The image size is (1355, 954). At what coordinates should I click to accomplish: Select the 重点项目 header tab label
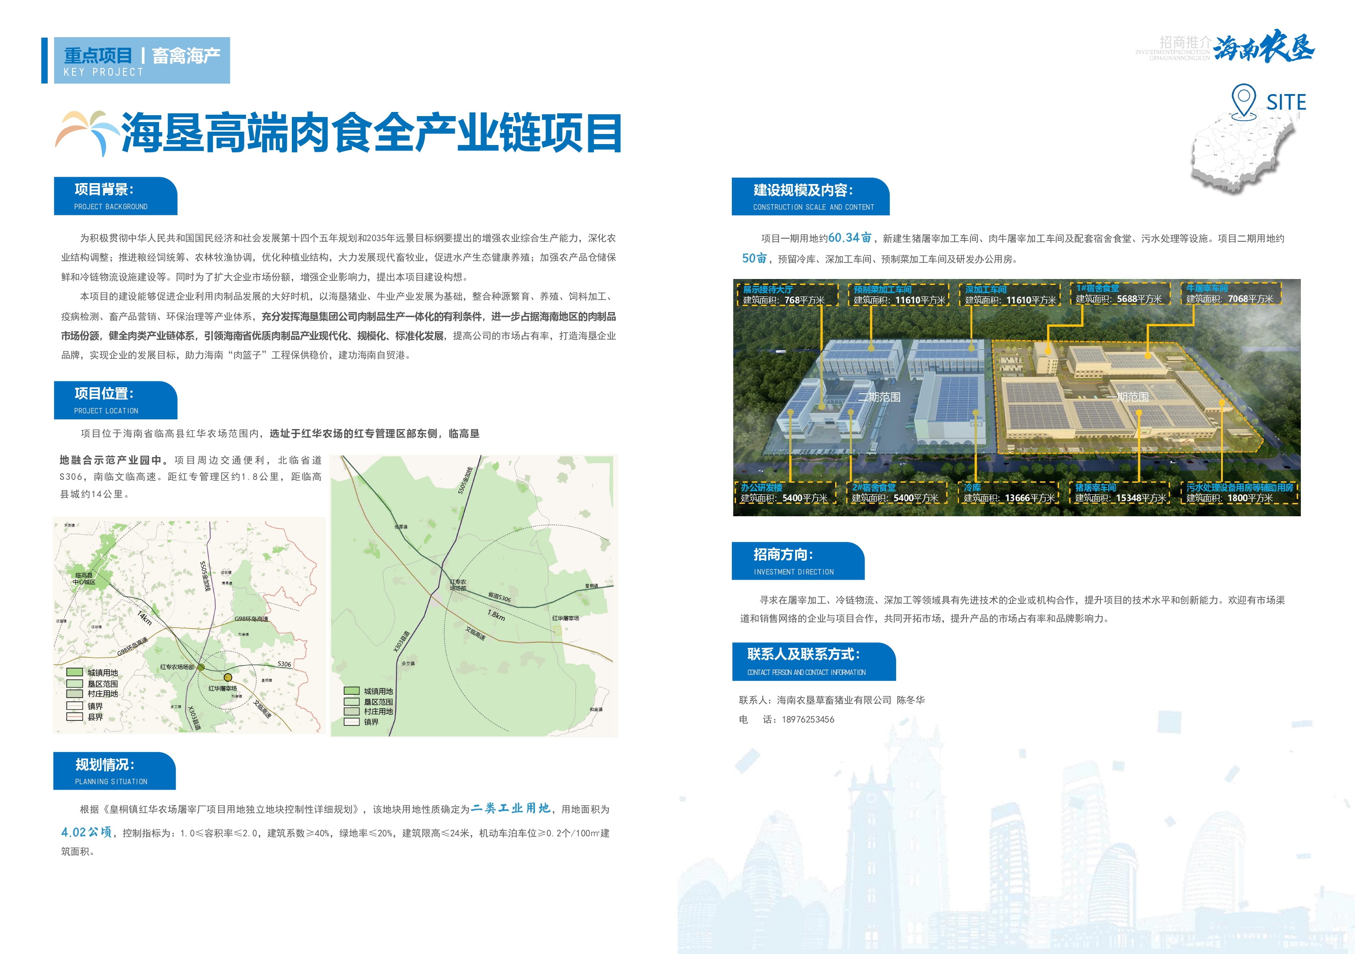98,56
